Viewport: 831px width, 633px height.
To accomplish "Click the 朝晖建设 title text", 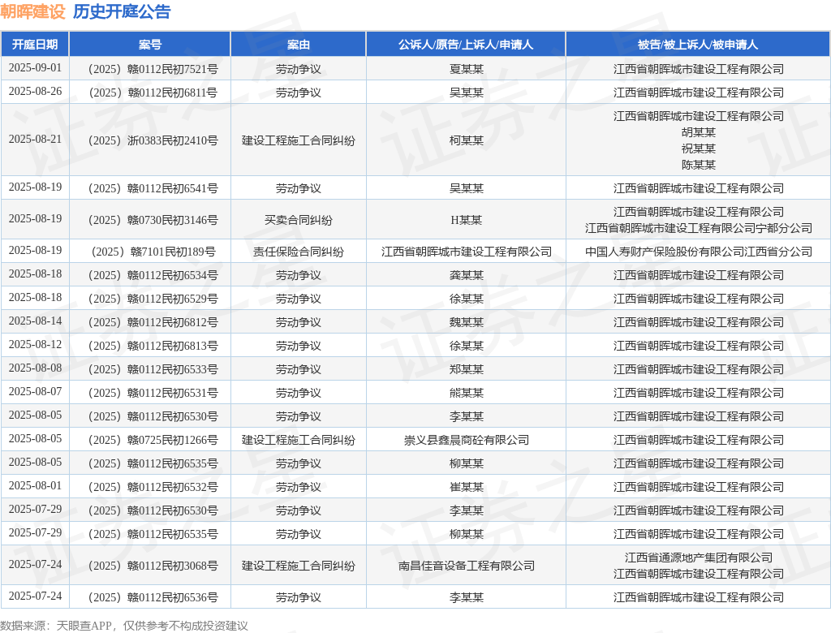I will [32, 11].
